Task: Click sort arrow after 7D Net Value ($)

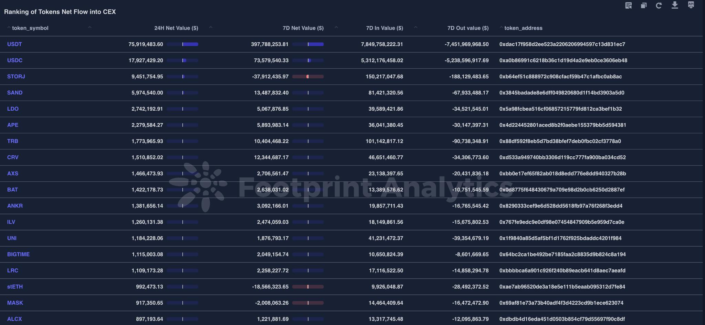Action: click(336, 28)
